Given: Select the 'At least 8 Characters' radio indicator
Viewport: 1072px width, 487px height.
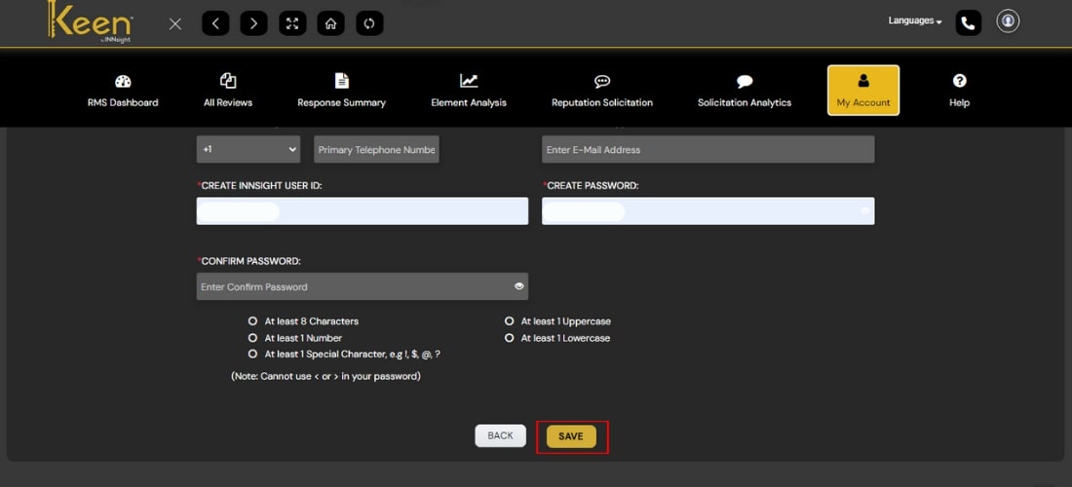Looking at the screenshot, I should (x=252, y=321).
